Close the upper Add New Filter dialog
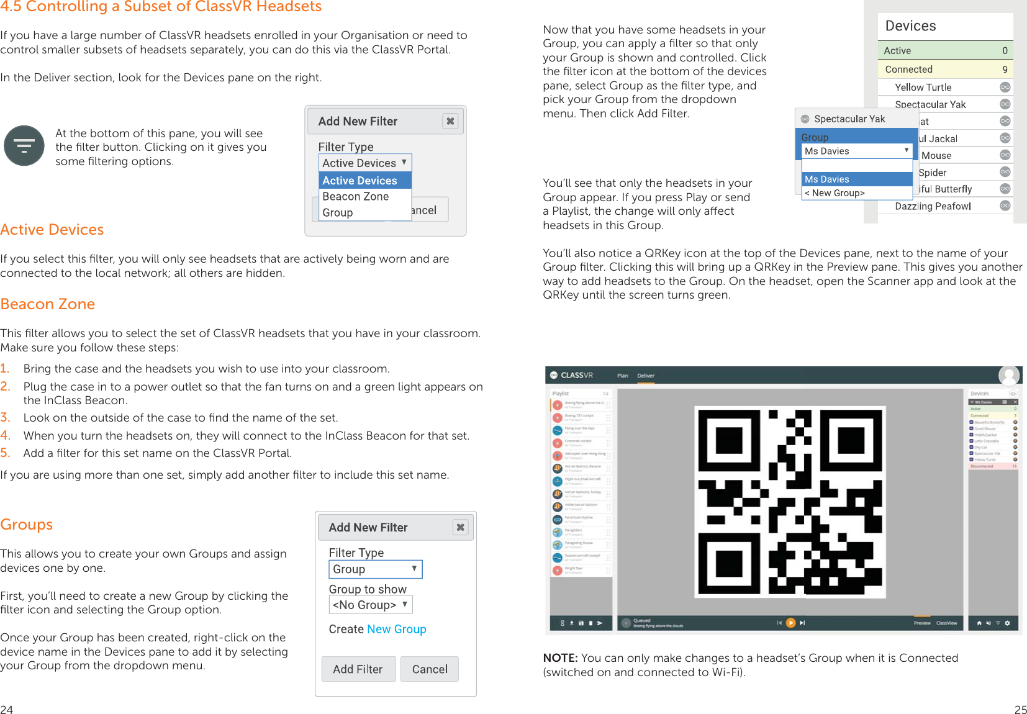The image size is (1027, 714). click(450, 121)
